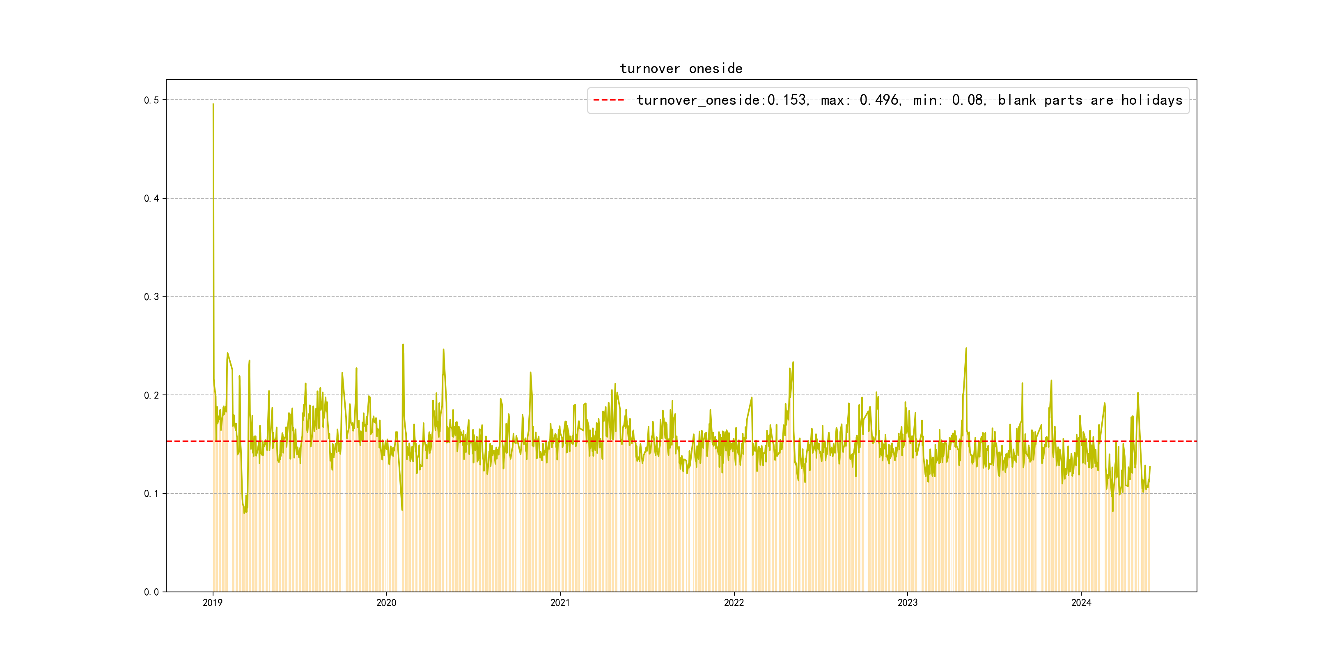Viewport: 1330px width, 665px height.
Task: Click the 0.4 y-axis tick label
Action: point(151,198)
